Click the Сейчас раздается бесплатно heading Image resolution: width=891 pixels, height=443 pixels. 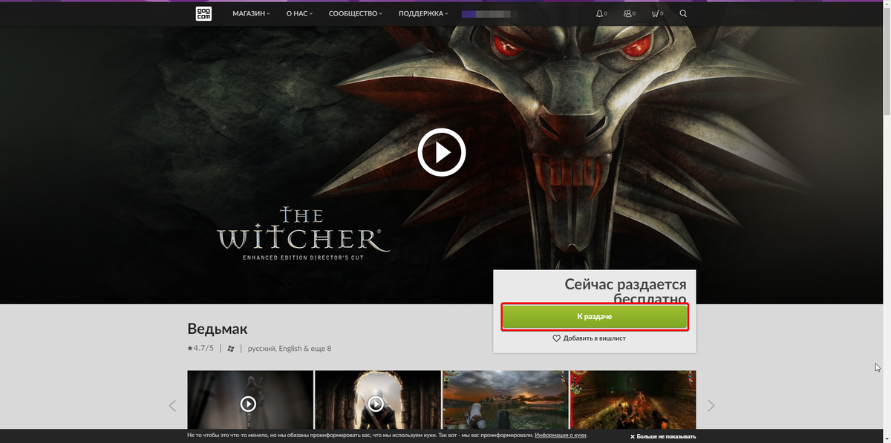tap(626, 292)
